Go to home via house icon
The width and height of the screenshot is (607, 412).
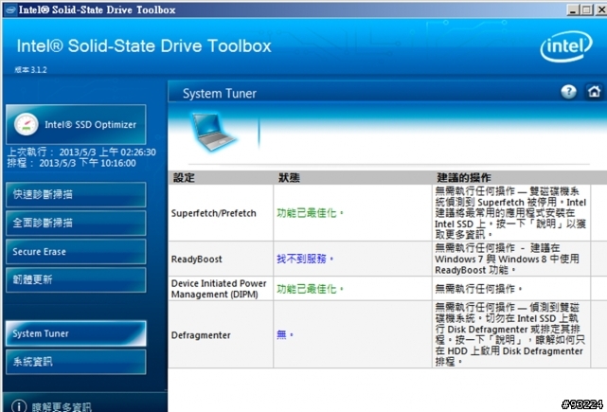tap(595, 92)
